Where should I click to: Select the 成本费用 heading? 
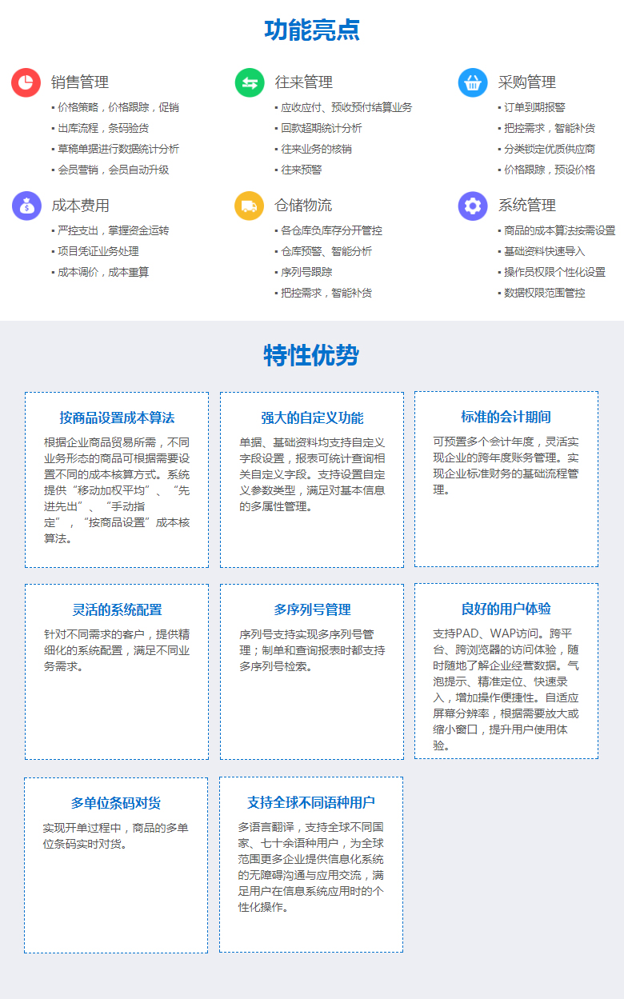click(80, 206)
